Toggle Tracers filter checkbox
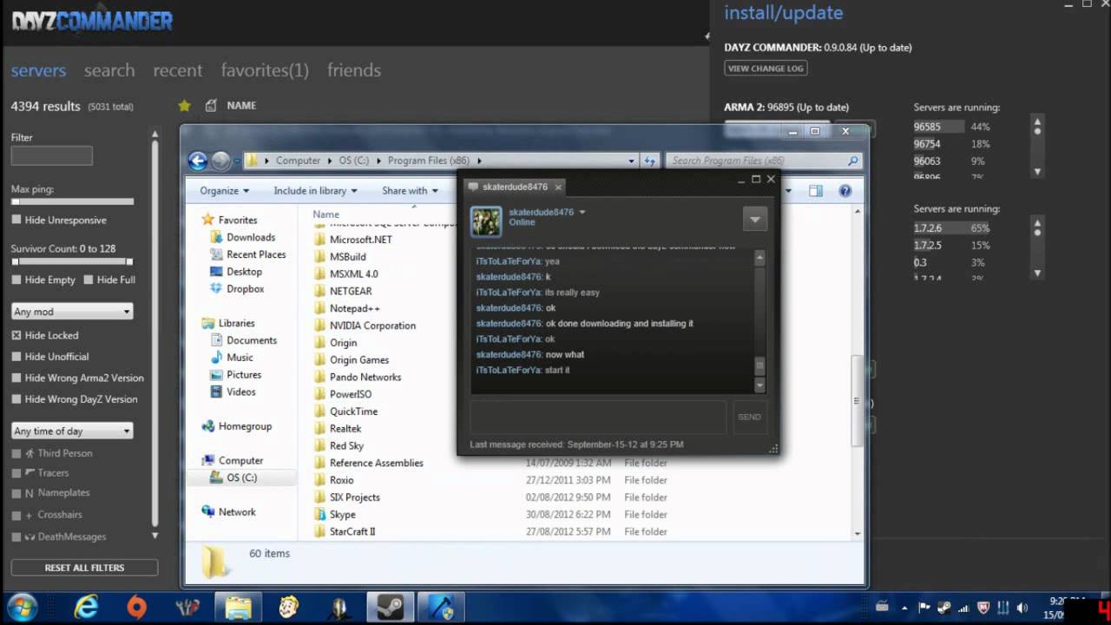Image resolution: width=1111 pixels, height=625 pixels. [16, 473]
